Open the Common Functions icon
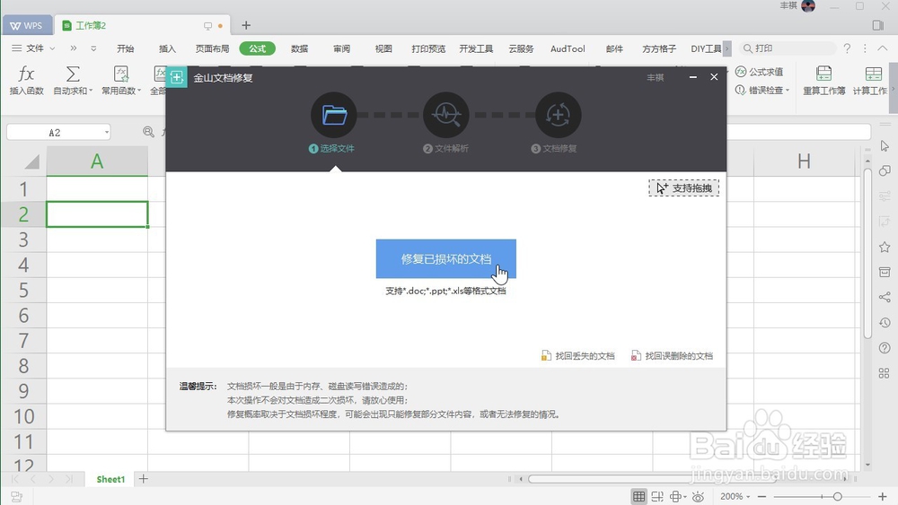Viewport: 898px width, 505px height. pos(121,74)
